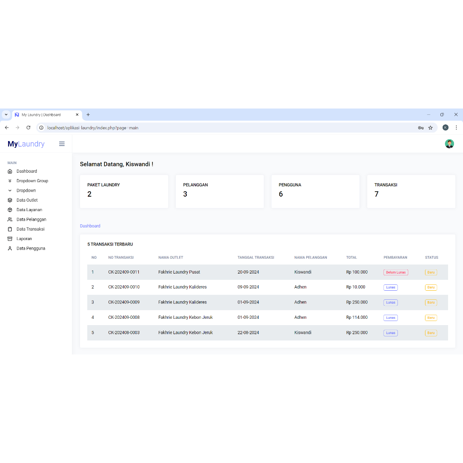
Task: Expand the Dropdown Group menu
Action: tap(32, 181)
